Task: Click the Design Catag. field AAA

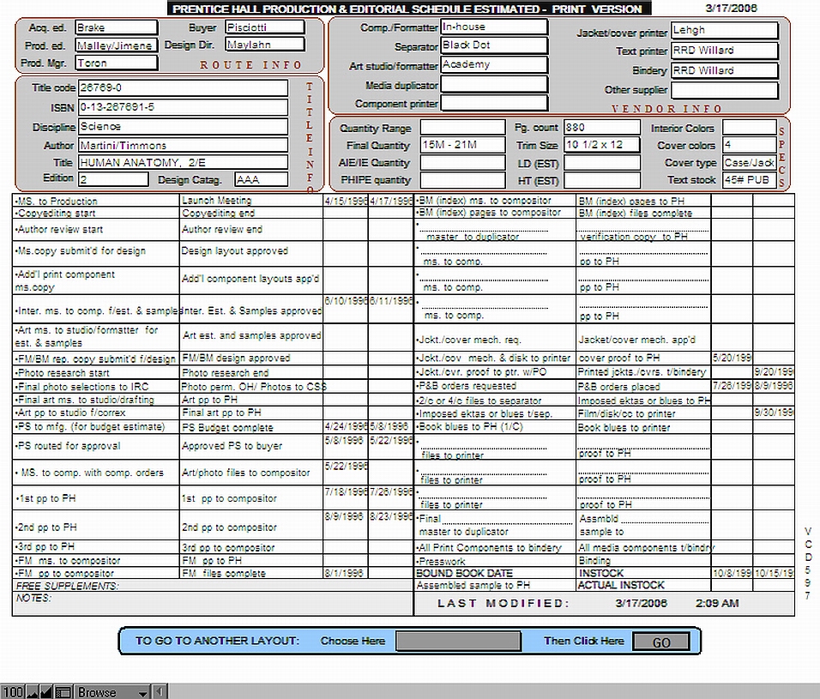Action: tap(262, 179)
